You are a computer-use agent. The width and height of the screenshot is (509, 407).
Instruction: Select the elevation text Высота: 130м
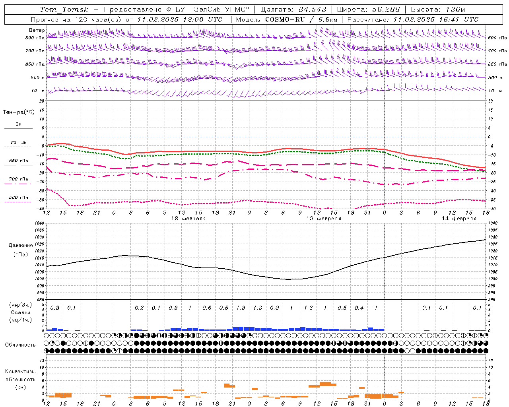pos(438,10)
